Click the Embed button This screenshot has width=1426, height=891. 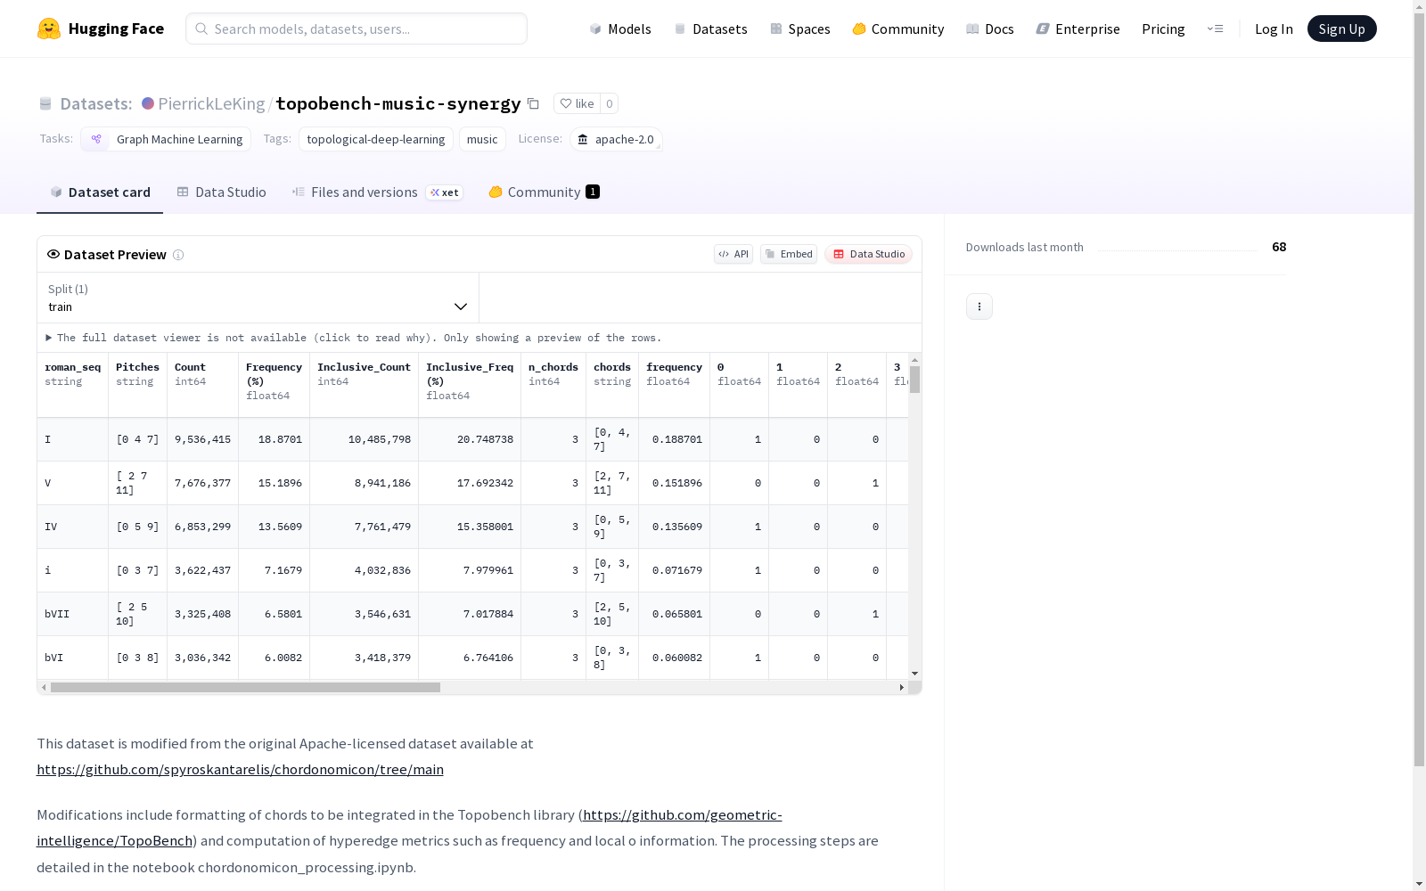[x=789, y=254]
